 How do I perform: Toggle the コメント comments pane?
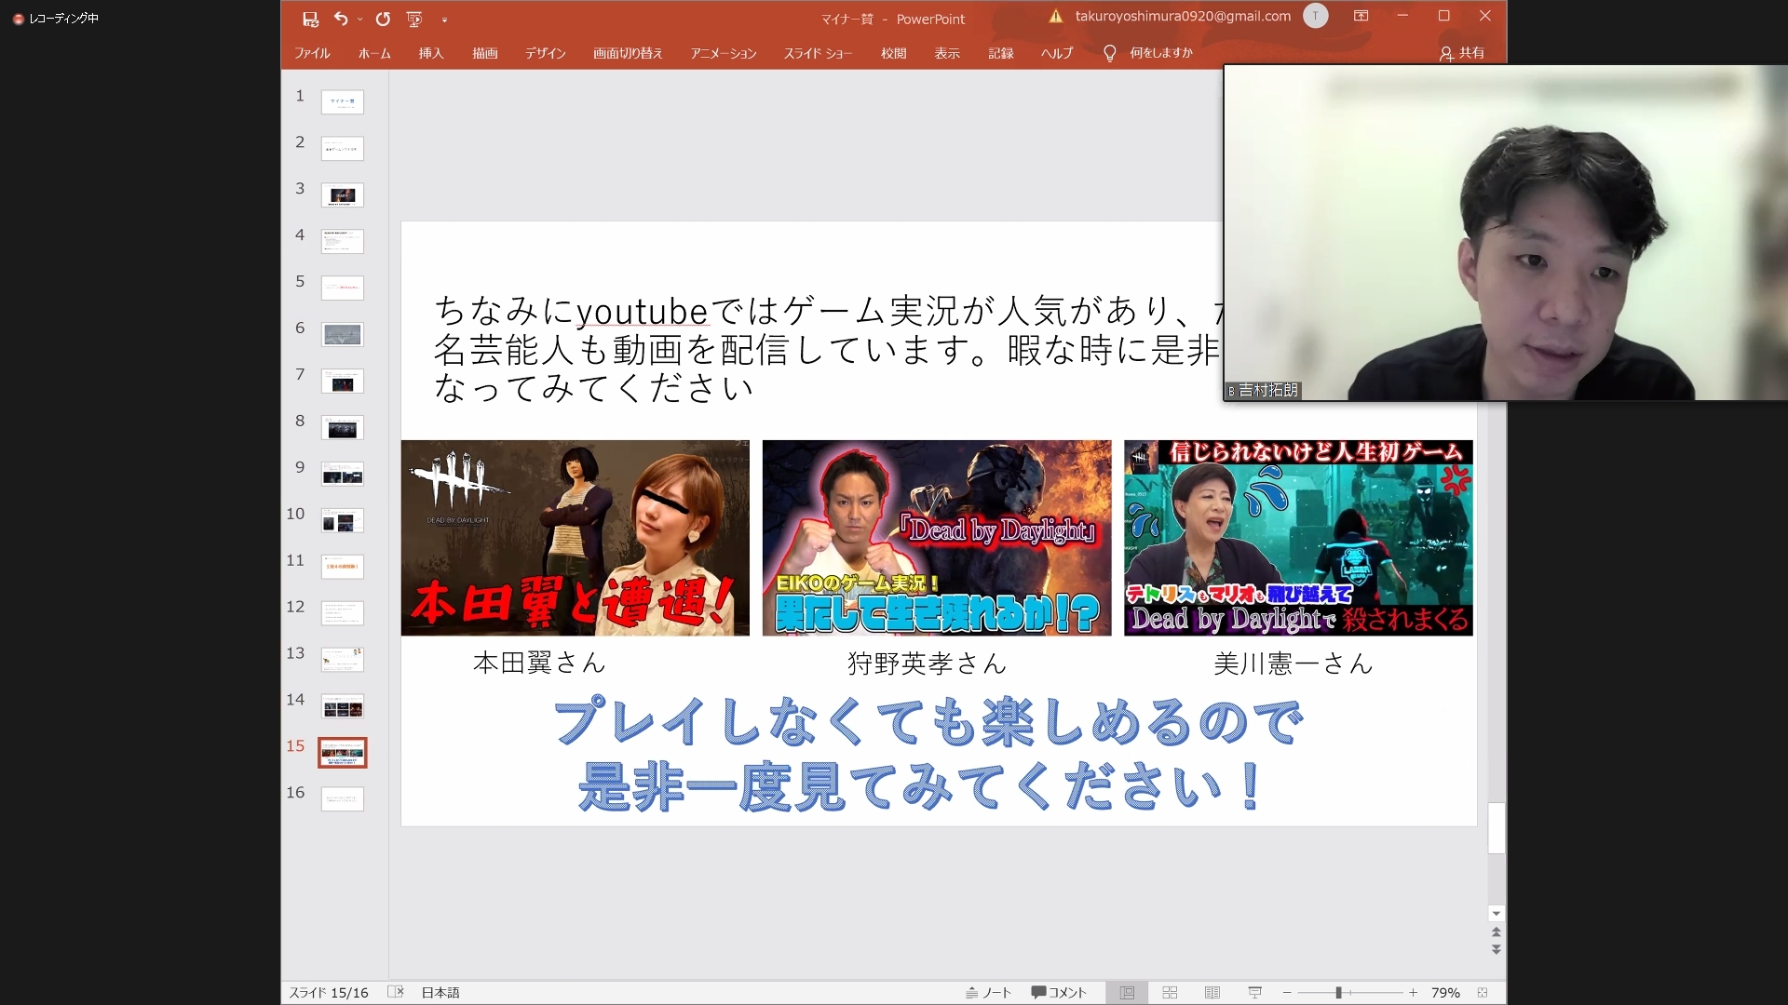1059,993
